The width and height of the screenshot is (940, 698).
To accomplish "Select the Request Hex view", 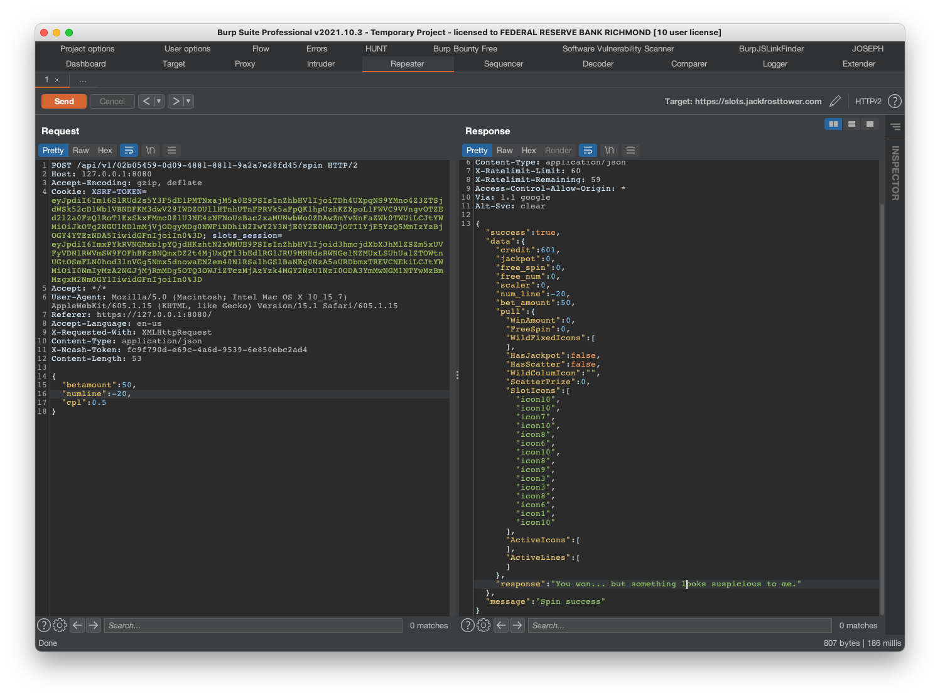I will 105,150.
